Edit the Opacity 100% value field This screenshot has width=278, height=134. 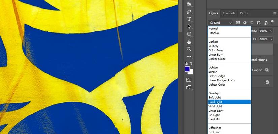(x=264, y=31)
